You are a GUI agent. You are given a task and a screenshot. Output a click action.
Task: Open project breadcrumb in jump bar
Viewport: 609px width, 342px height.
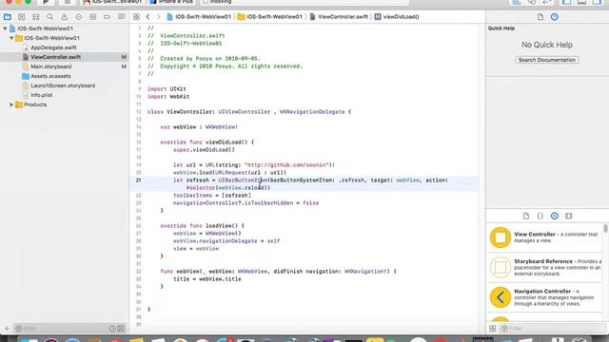(x=199, y=17)
